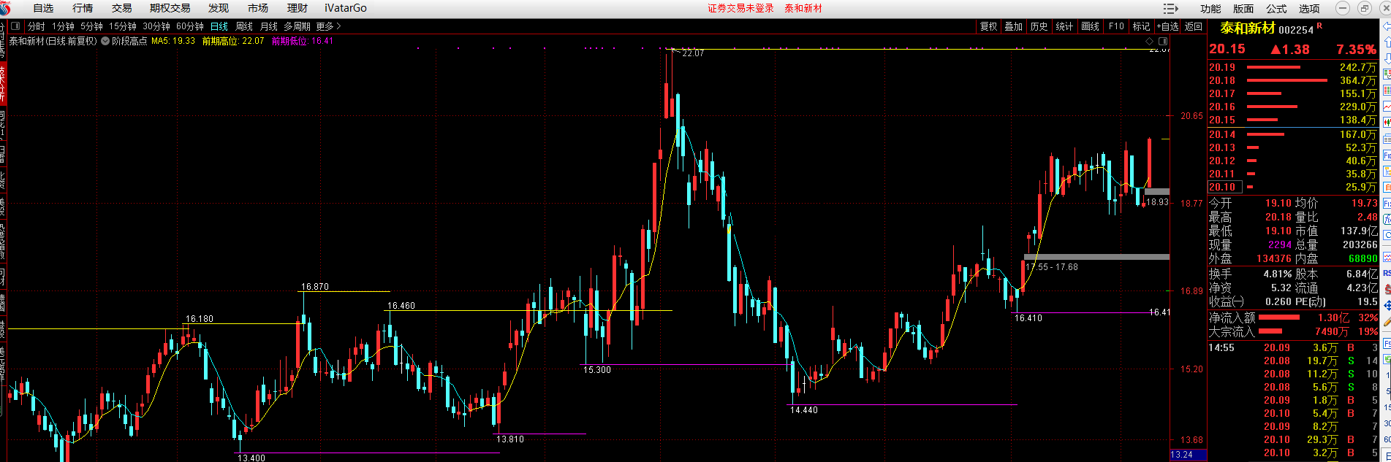This screenshot has width=1391, height=462.
Task: Click the 22.07 peak label on chart
Action: pos(693,53)
